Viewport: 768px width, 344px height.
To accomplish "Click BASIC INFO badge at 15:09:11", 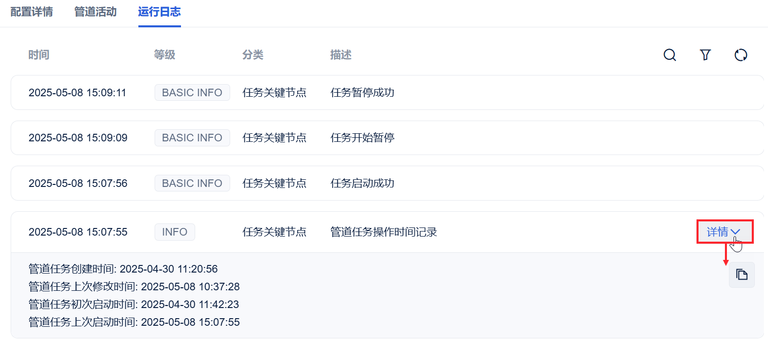I will click(x=192, y=93).
